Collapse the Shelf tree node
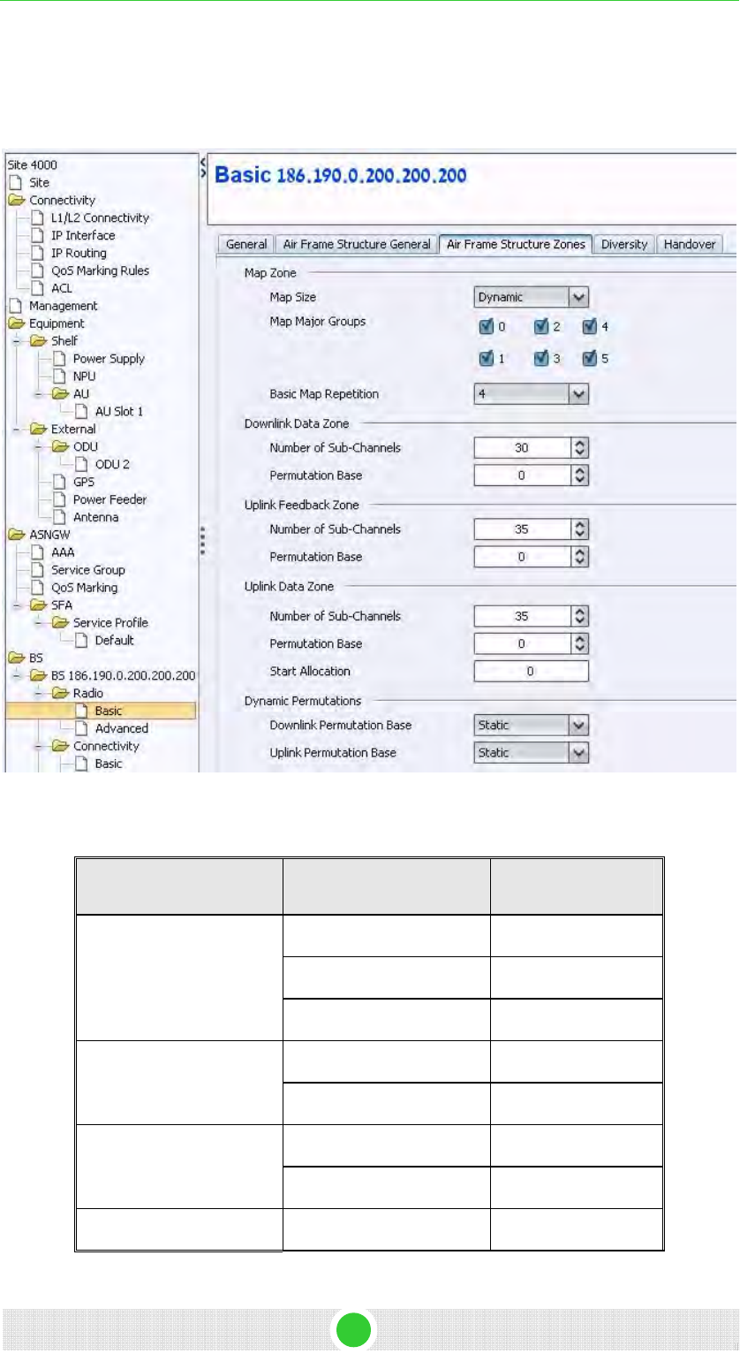The width and height of the screenshot is (740, 1354). (x=15, y=341)
